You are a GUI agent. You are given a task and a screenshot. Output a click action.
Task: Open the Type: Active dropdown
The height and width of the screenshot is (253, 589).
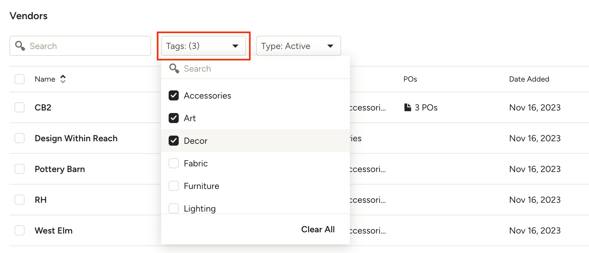coord(298,46)
